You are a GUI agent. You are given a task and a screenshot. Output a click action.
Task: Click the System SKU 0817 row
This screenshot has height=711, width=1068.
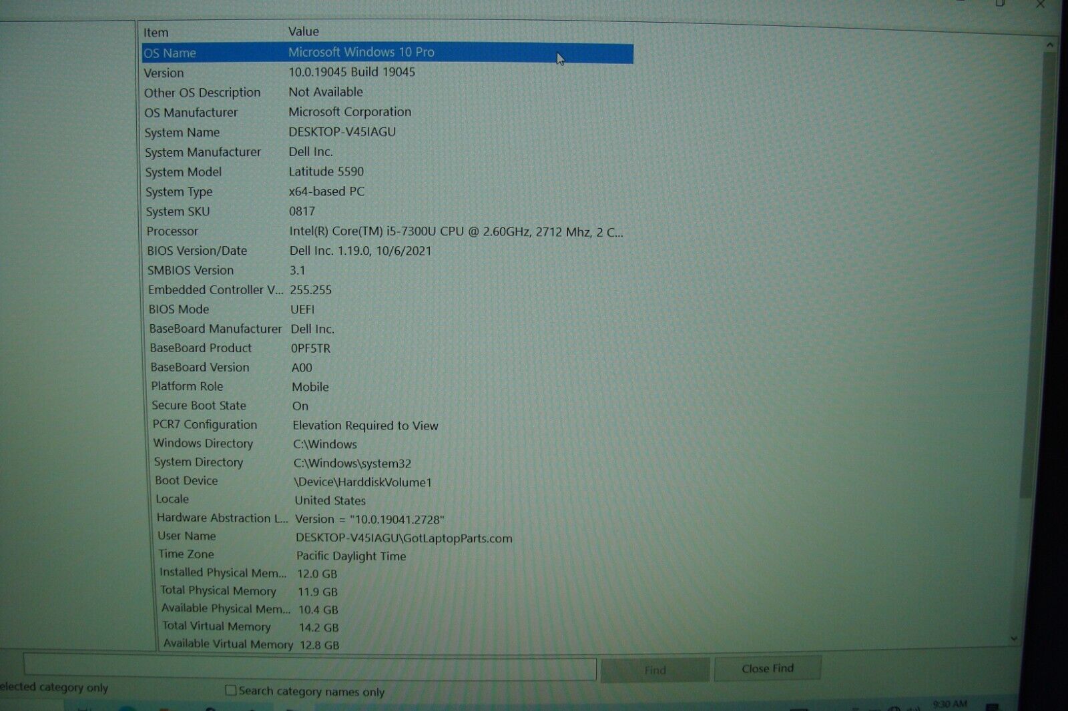388,211
